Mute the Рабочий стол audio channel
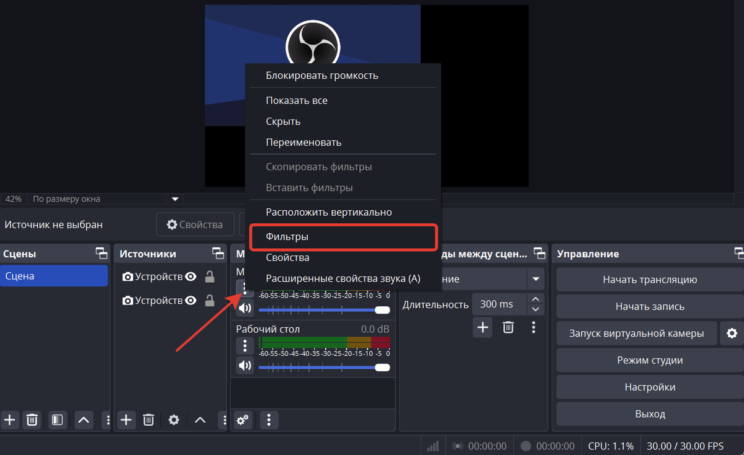Viewport: 744px width, 455px height. pos(245,366)
